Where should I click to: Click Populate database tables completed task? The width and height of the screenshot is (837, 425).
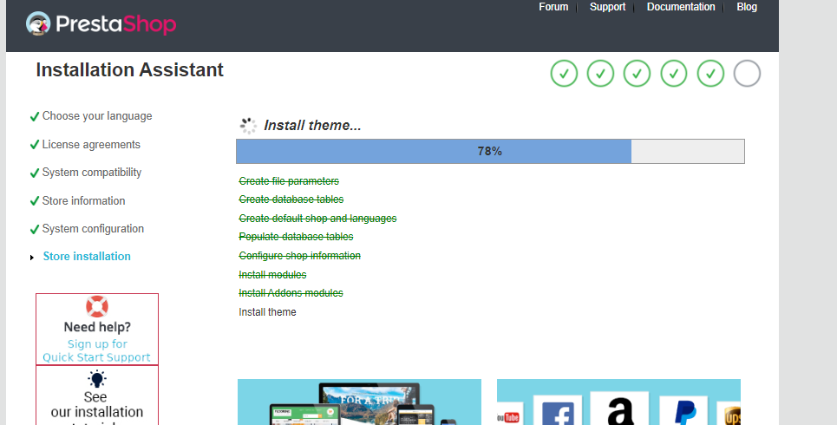pyautogui.click(x=296, y=237)
